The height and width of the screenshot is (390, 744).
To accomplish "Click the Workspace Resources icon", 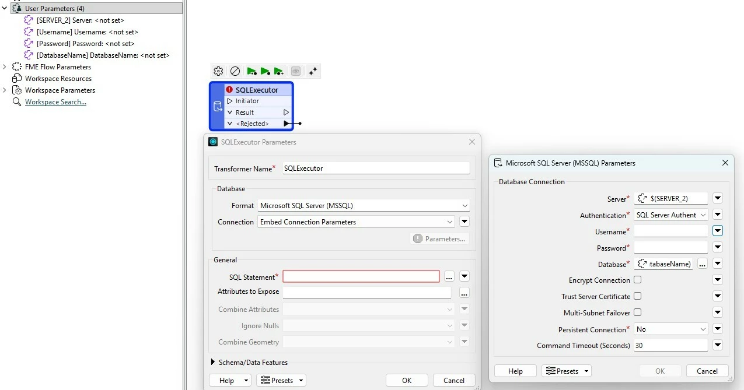I will [x=17, y=78].
